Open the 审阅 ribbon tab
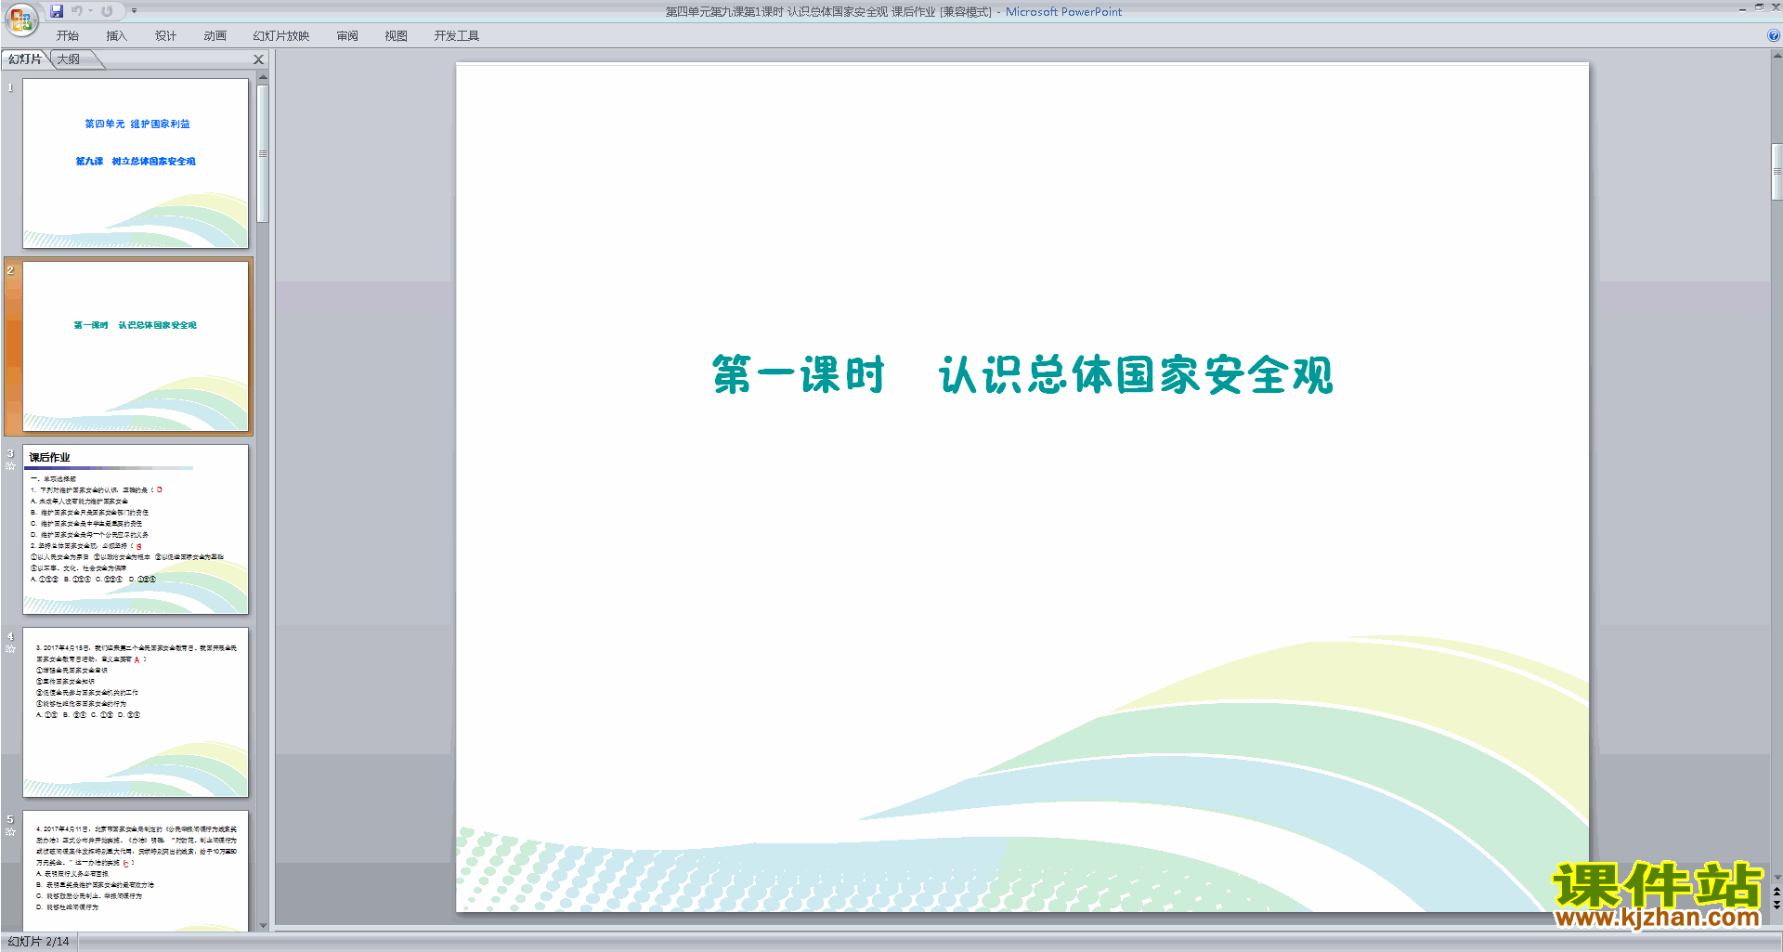 347,36
